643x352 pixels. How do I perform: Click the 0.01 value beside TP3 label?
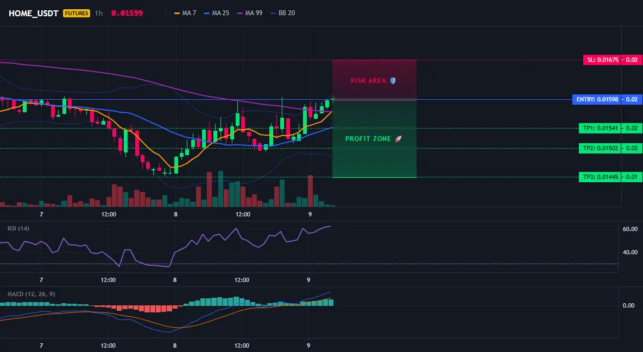[x=632, y=177]
